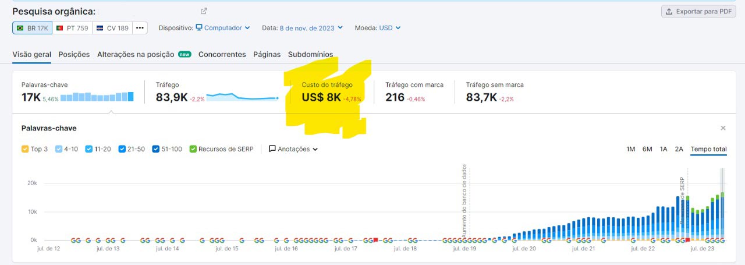Set chart range to 6M
The height and width of the screenshot is (265, 745).
point(647,149)
